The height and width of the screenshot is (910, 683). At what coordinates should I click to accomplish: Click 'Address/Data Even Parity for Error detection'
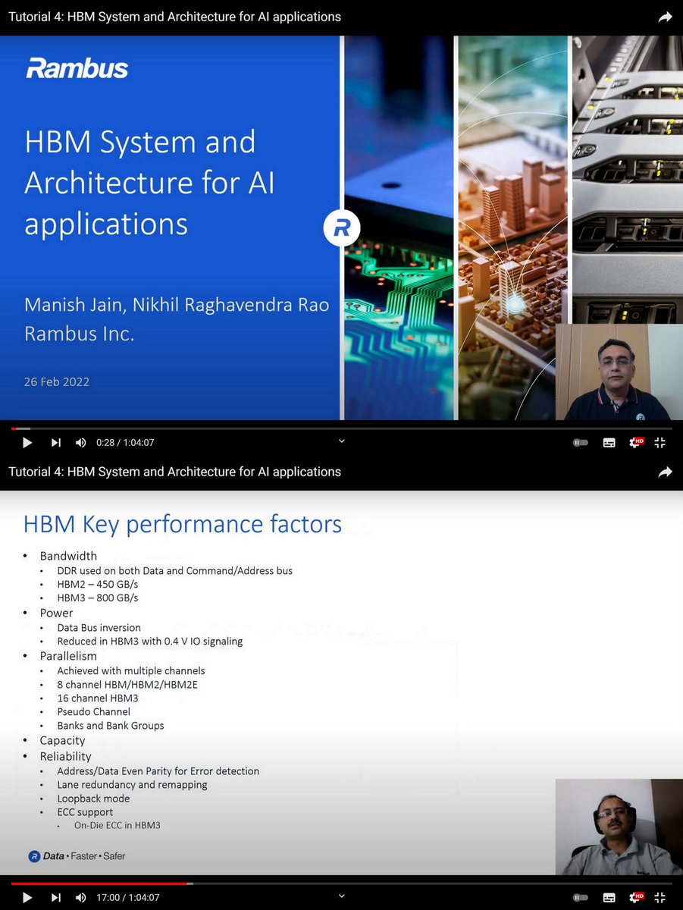[x=158, y=771]
